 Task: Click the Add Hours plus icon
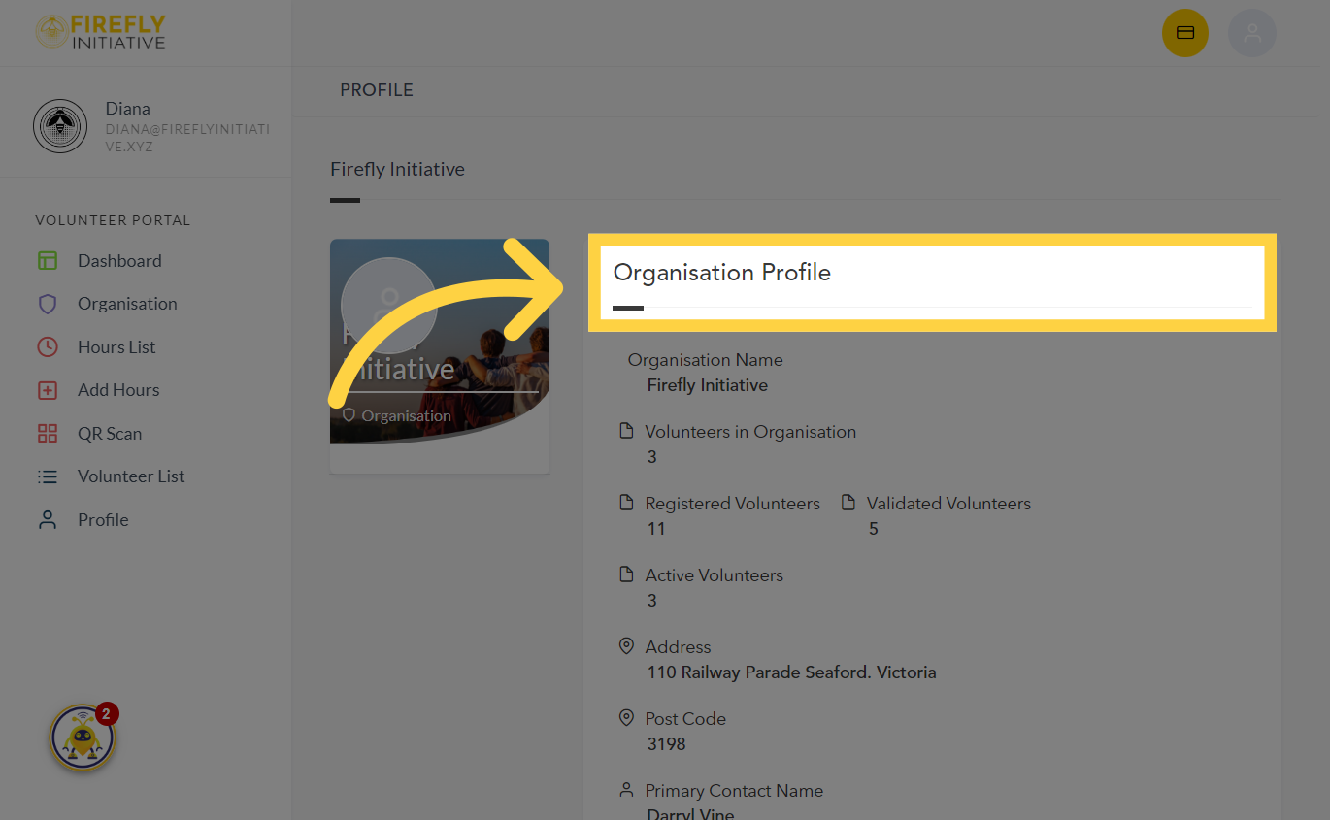pos(48,389)
